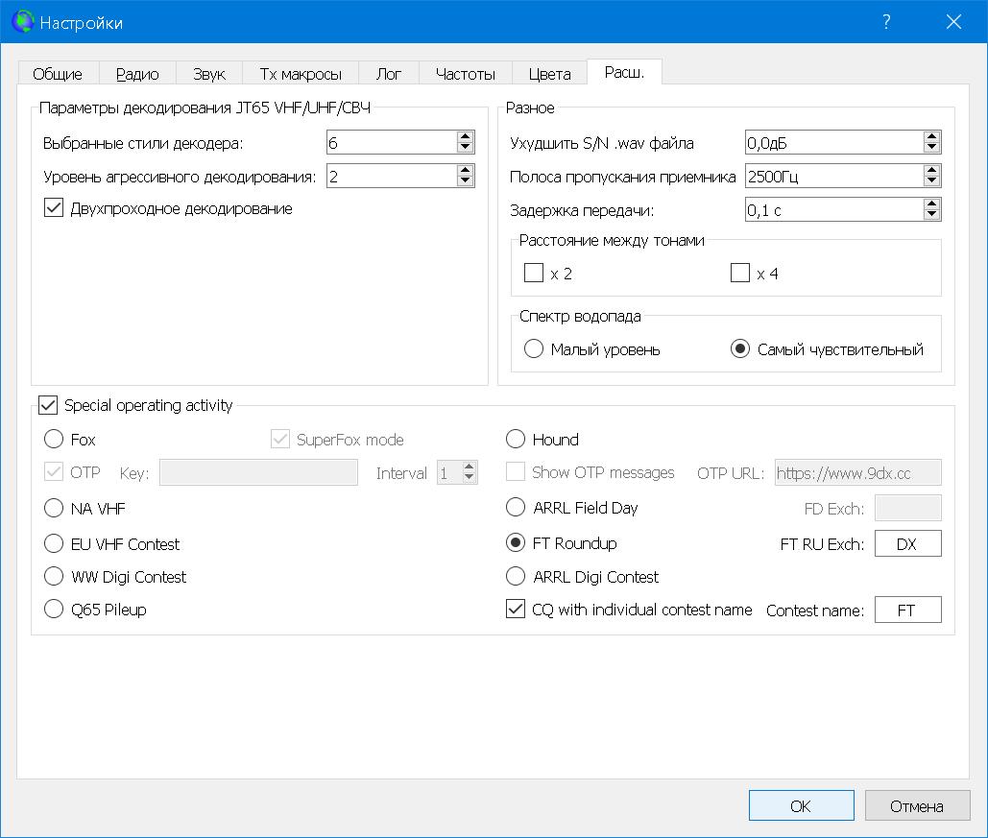Decrease aggressive decoding level spinner
This screenshot has width=988, height=838.
(x=466, y=181)
